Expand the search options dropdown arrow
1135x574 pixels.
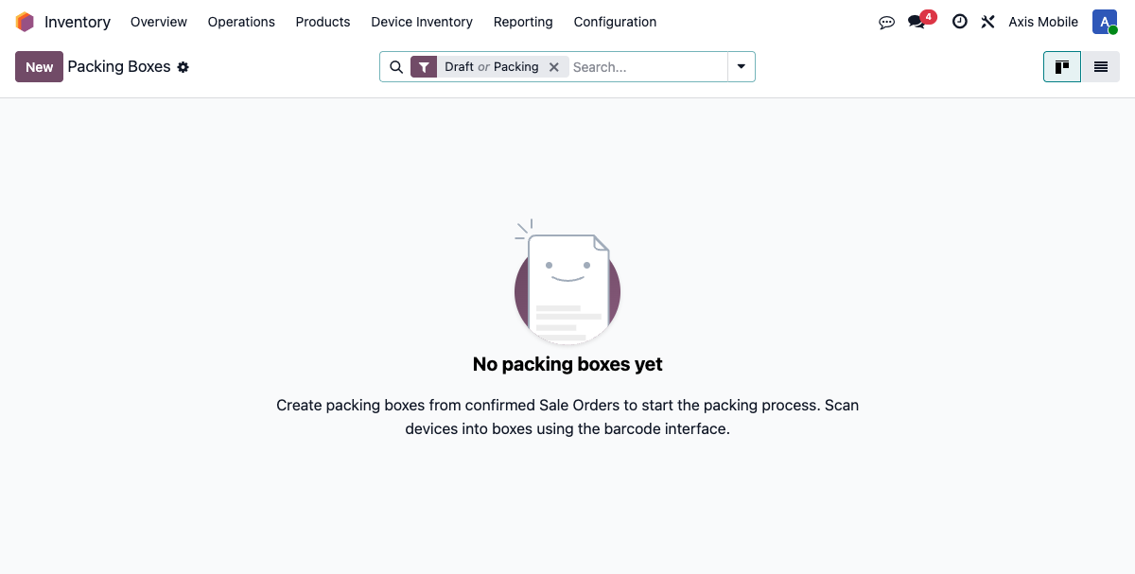[742, 67]
